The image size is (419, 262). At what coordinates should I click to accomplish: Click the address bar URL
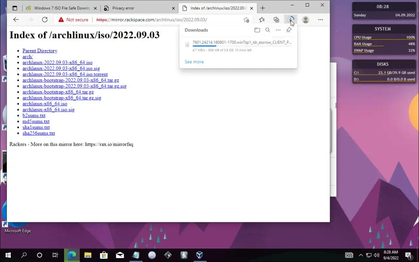tap(152, 20)
